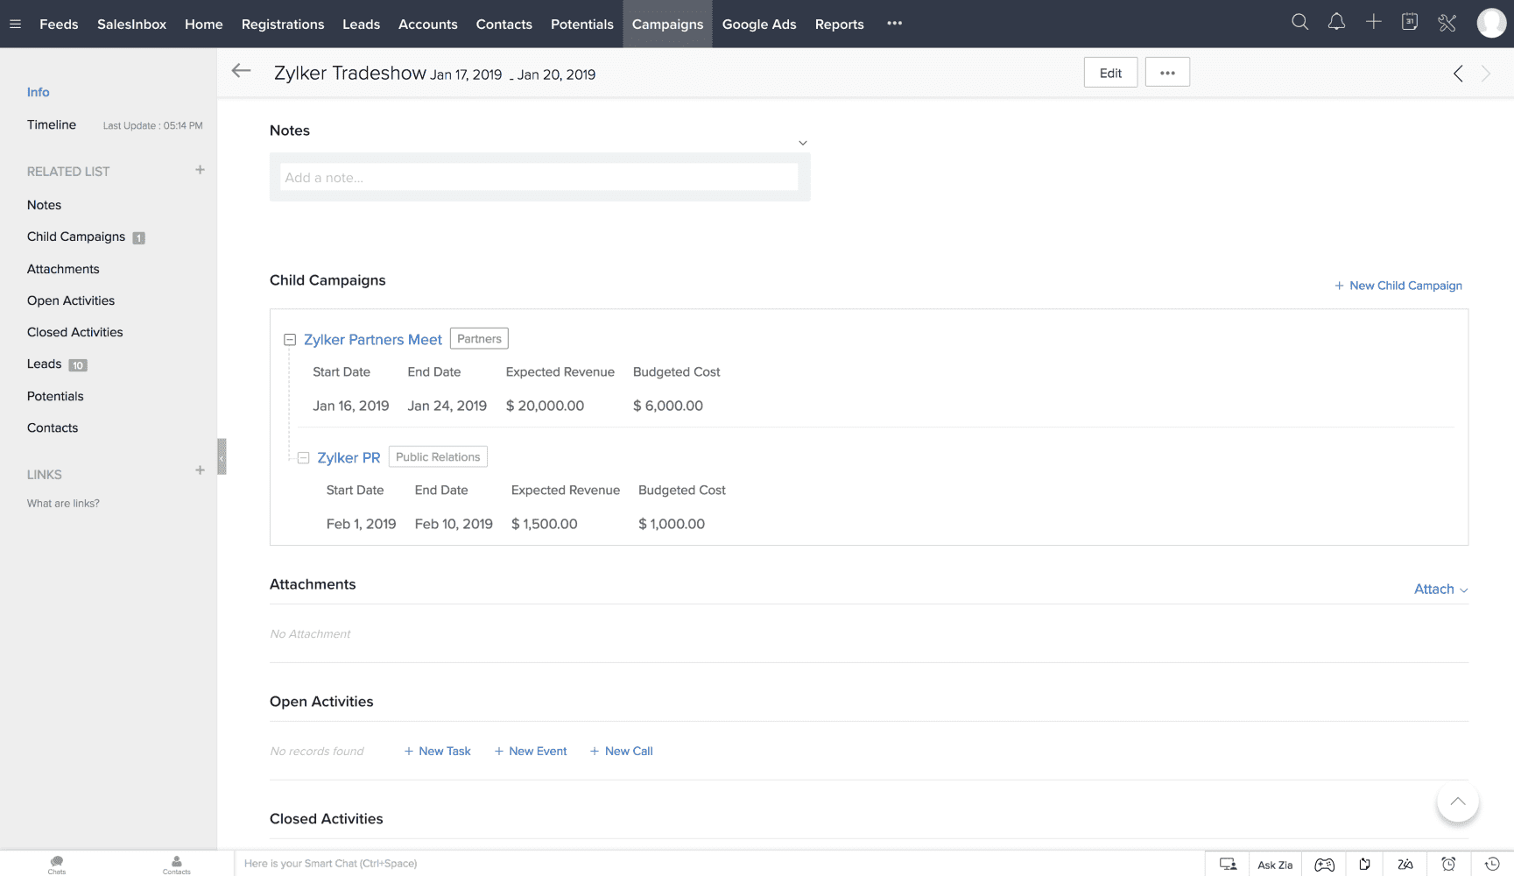Click New Child Campaign link

click(1398, 286)
